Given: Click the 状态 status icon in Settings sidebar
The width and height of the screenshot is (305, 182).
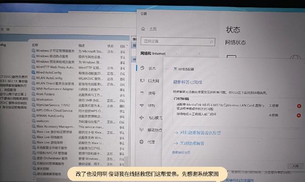Looking at the screenshot, I should pos(142,68).
